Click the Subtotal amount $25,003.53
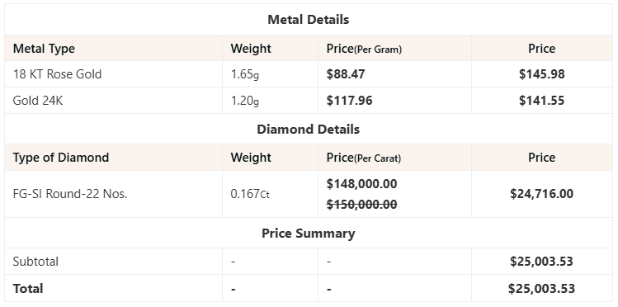Screen dimensions: 618x307 541,262
